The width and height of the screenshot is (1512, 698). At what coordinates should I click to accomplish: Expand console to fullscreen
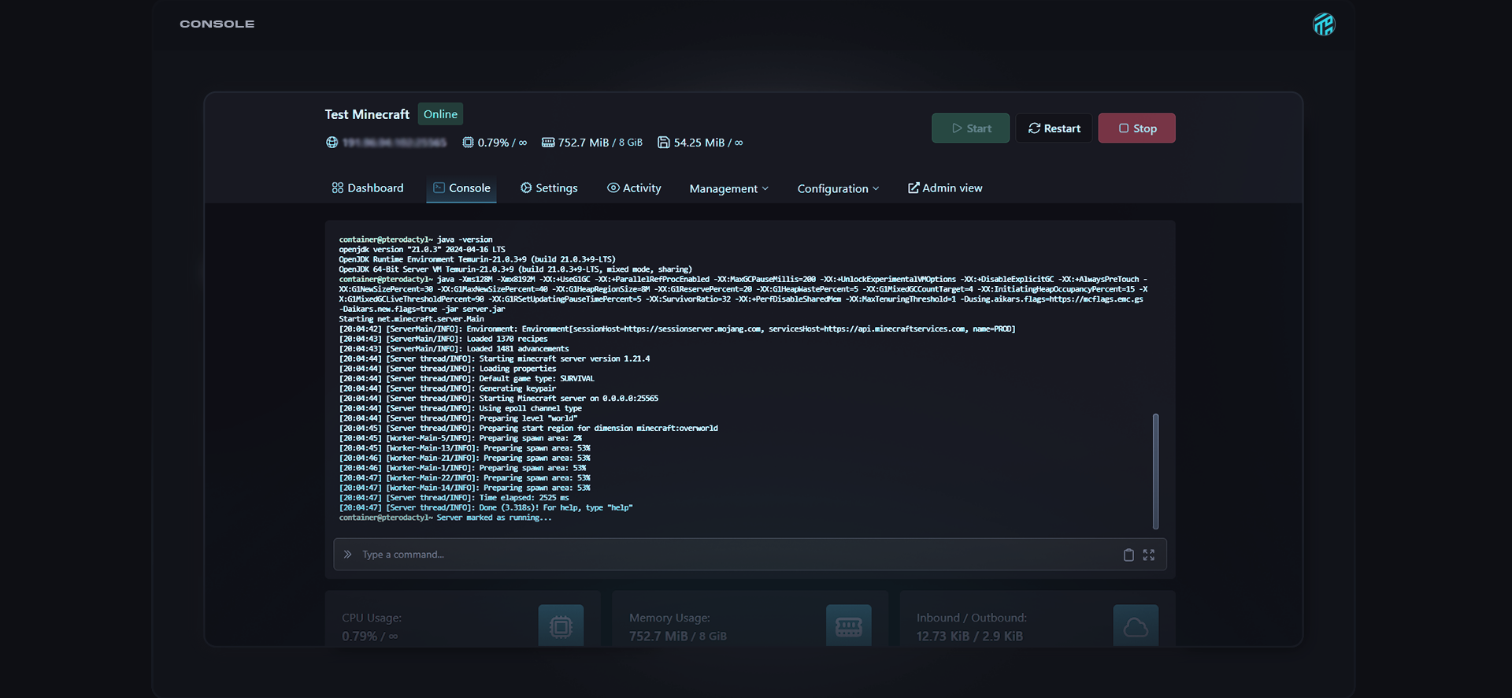(1149, 555)
